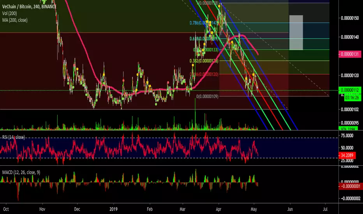This screenshot has height=214, width=363.
Task: Click the 0.382 Fibonacci level label
Action: coord(204,61)
